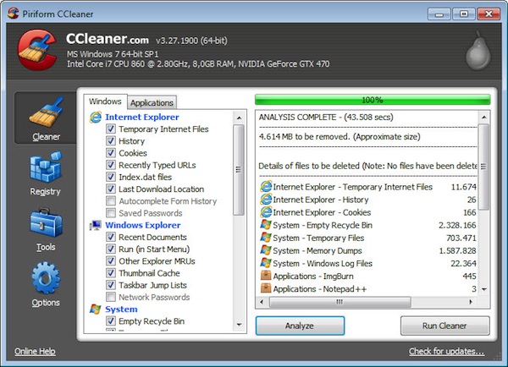Image resolution: width=508 pixels, height=367 pixels.
Task: Click the title bar CCleaner app icon
Action: [14, 14]
